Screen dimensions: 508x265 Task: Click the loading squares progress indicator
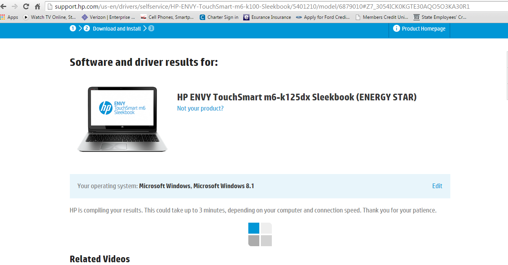point(260,234)
